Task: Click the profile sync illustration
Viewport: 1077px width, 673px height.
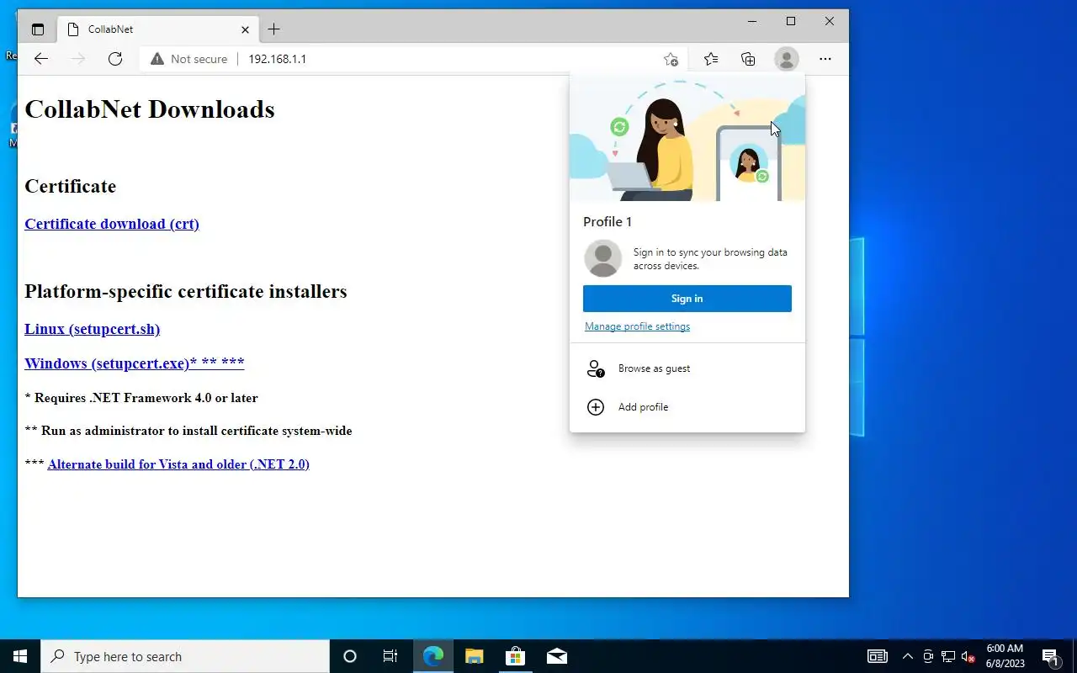Action: [687, 139]
